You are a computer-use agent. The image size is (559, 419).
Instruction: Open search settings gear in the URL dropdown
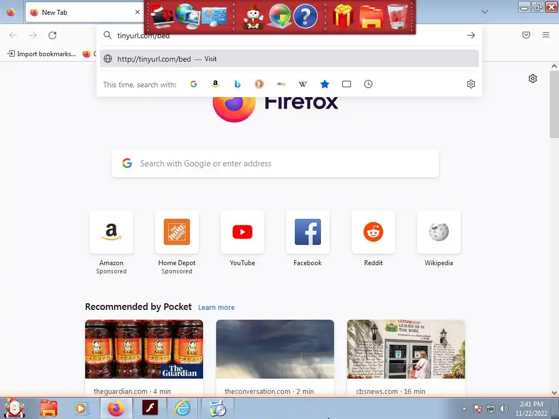[471, 84]
